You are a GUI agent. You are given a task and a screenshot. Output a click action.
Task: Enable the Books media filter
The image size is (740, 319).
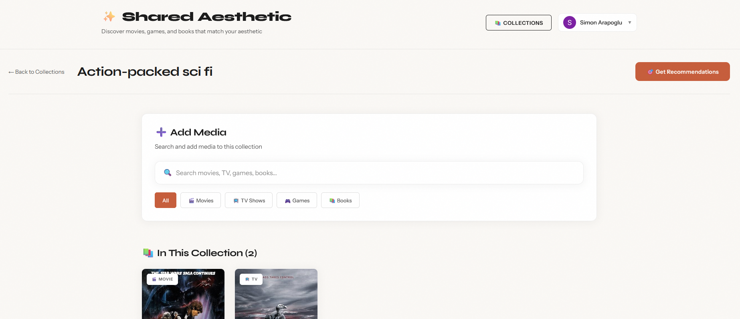(340, 200)
